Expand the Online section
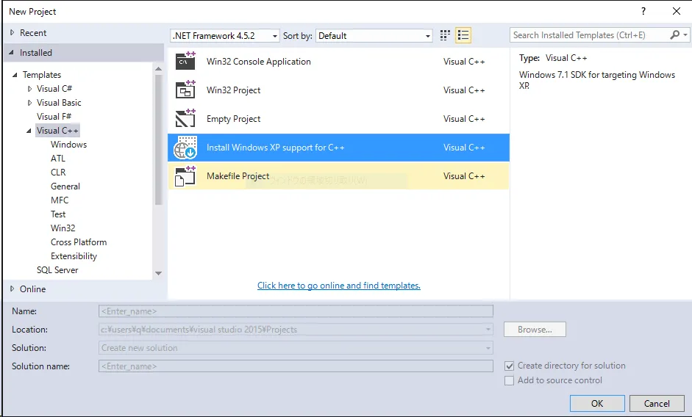692x417 pixels. 12,289
